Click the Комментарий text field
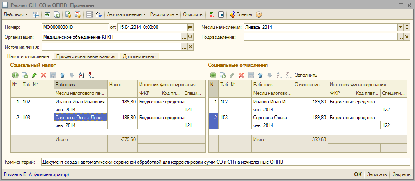The image size is (415, 181). pyautogui.click(x=225, y=162)
